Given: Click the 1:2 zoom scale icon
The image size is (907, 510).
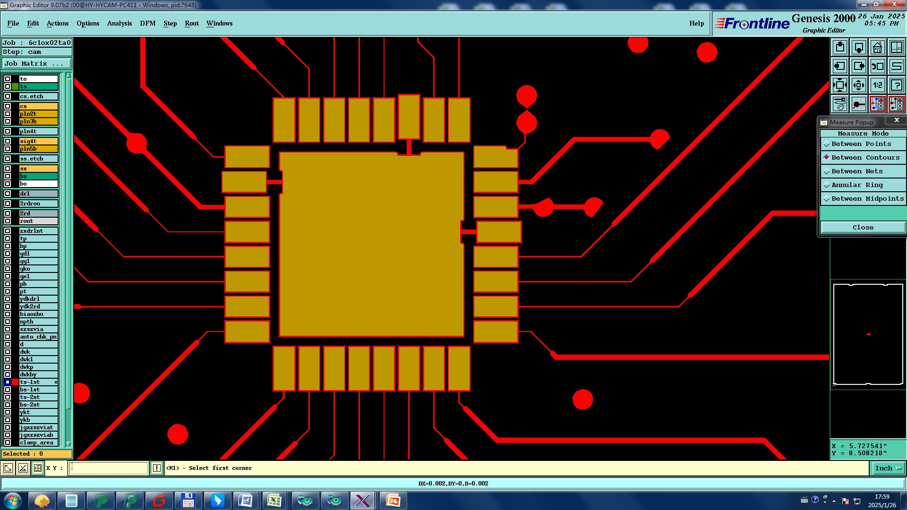Looking at the screenshot, I should pyautogui.click(x=877, y=85).
